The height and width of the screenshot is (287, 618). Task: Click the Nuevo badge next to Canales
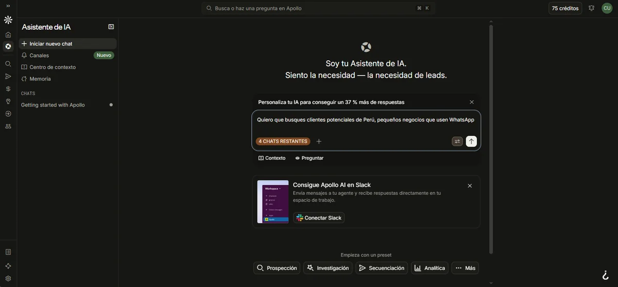(104, 55)
